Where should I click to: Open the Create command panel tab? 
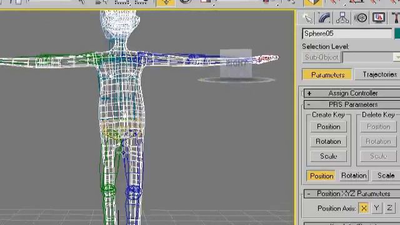tap(307, 18)
